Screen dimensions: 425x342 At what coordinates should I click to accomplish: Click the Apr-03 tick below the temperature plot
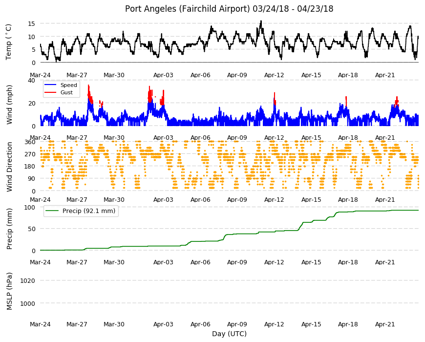(x=163, y=75)
